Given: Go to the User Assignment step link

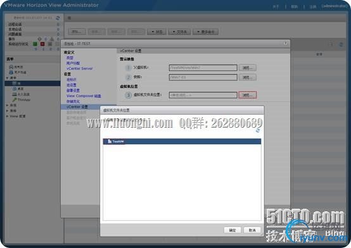Looking at the screenshot, I should pos(73,63).
